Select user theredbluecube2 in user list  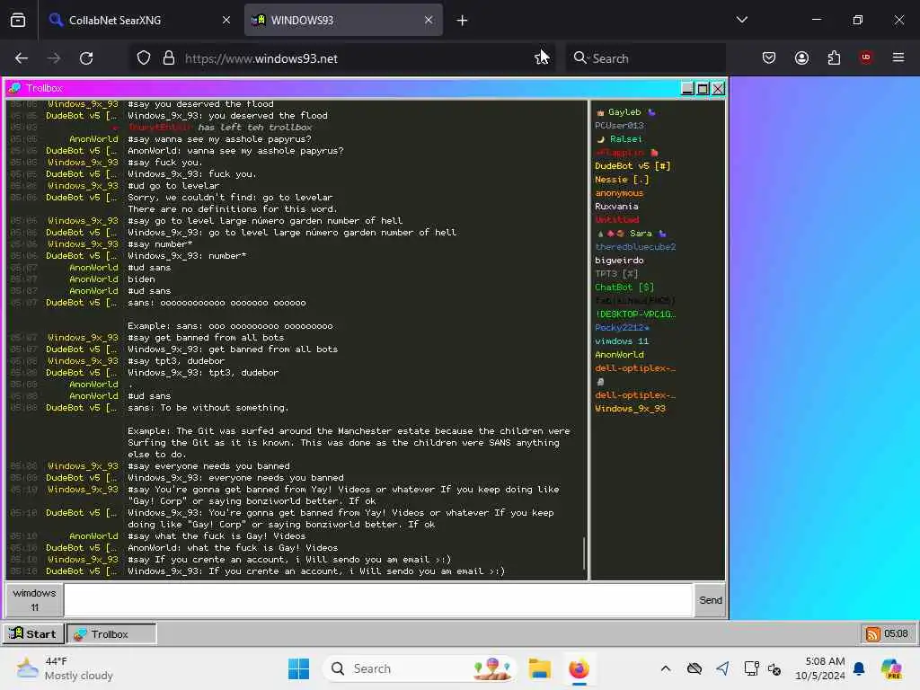coord(635,247)
